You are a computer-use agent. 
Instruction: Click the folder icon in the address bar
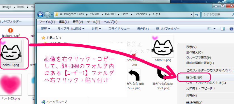tap(56, 14)
